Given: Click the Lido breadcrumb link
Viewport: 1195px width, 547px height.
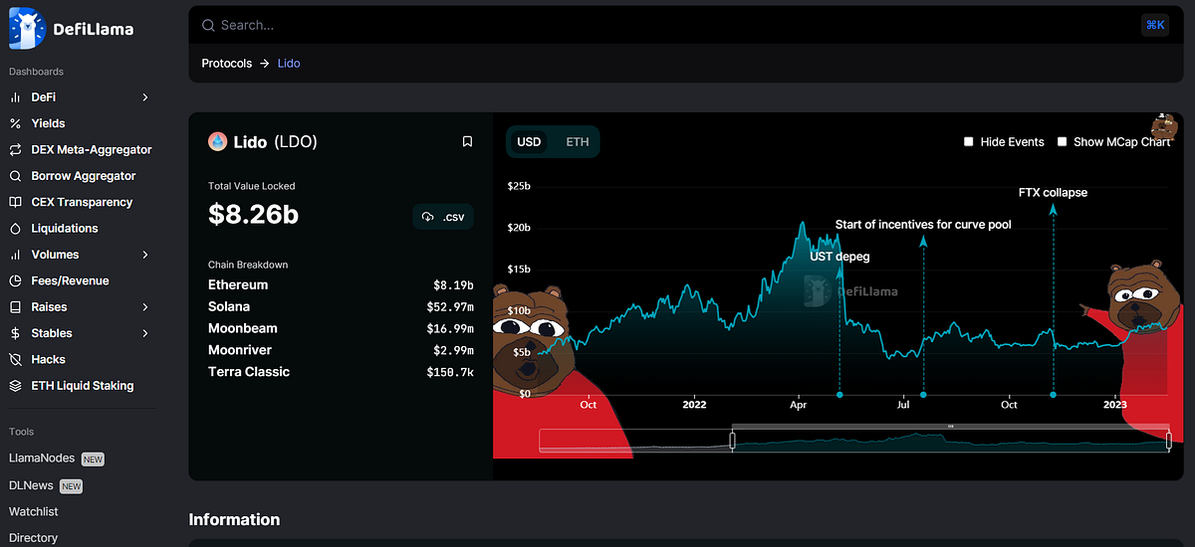Looking at the screenshot, I should pos(289,63).
